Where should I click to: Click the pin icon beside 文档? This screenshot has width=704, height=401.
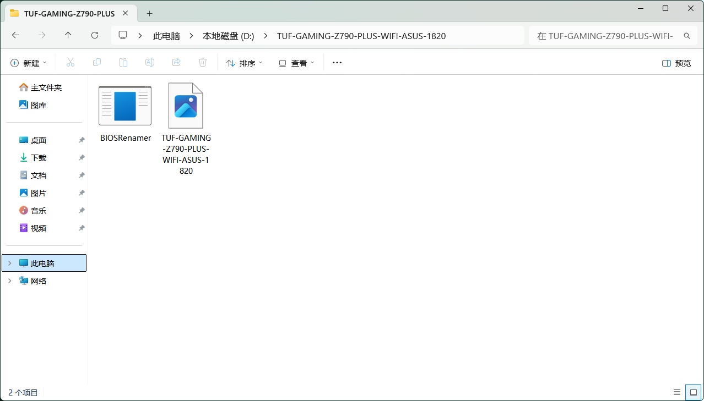pos(82,175)
